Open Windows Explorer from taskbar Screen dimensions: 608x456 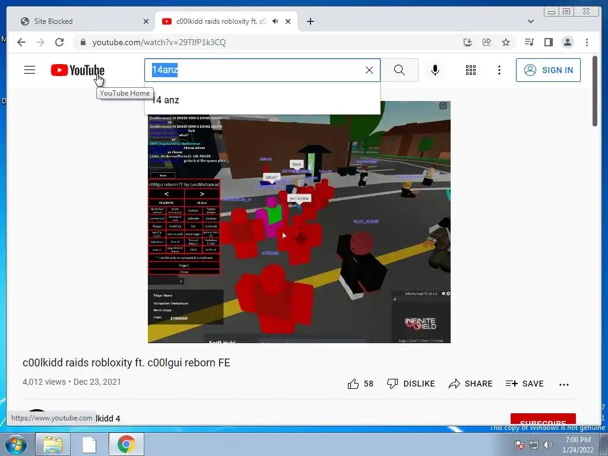[53, 444]
